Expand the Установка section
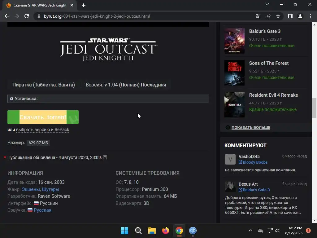Image resolution: width=317 pixels, height=238 pixels. [x=108, y=99]
